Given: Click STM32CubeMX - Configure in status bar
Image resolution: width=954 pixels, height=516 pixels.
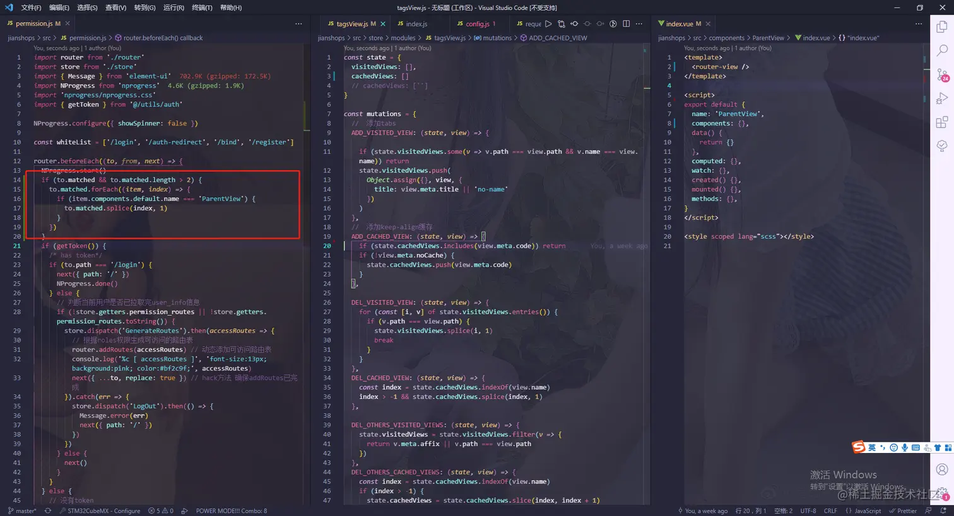Looking at the screenshot, I should [x=100, y=511].
